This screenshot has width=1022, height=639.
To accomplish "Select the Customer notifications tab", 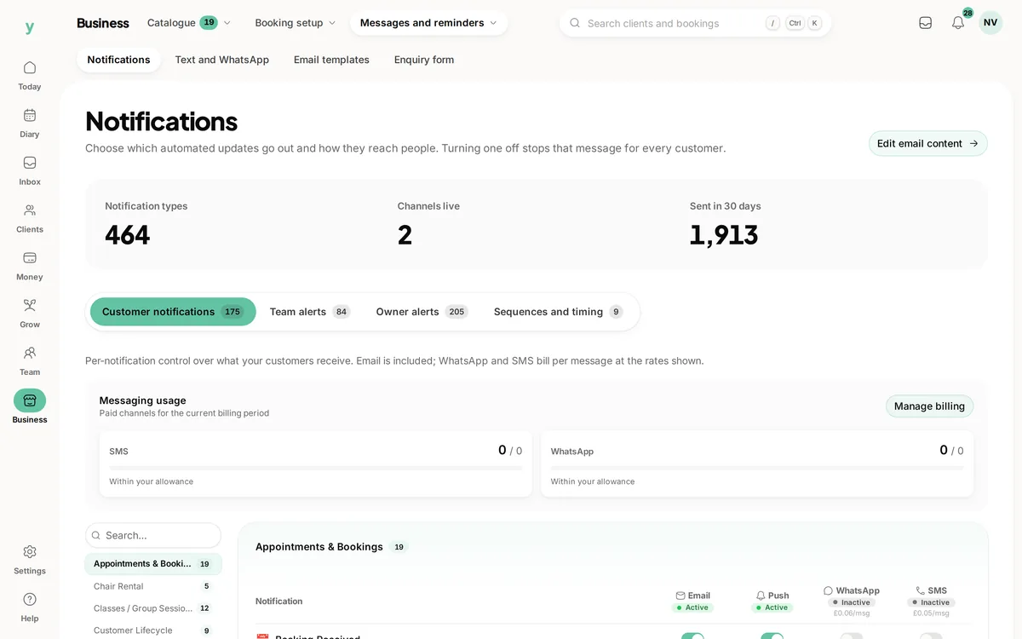I will [x=173, y=312].
